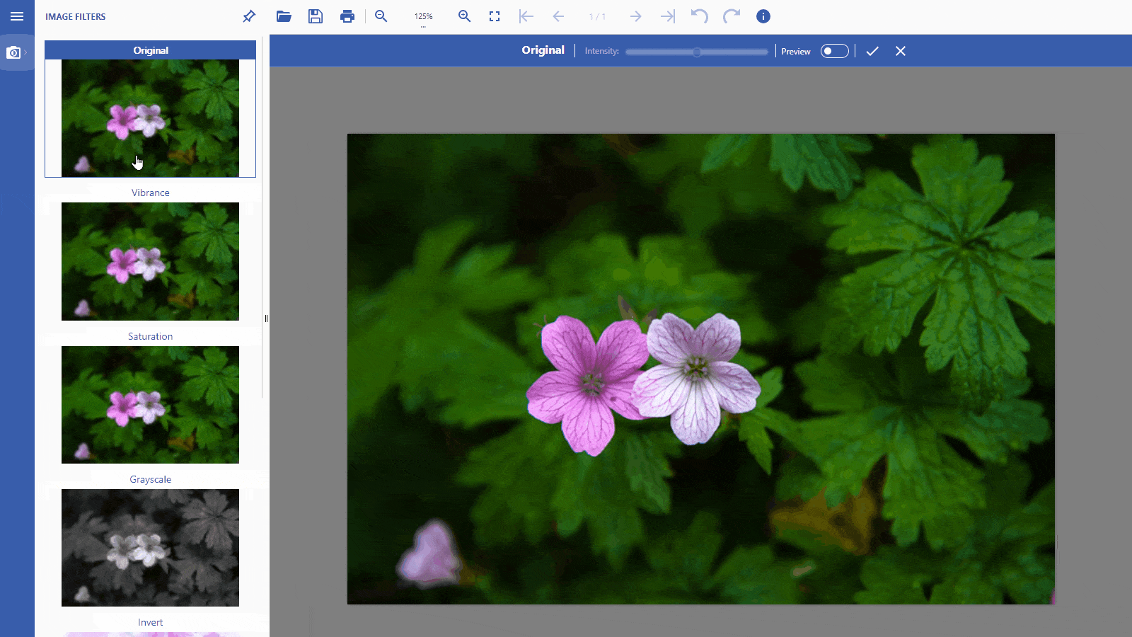Click the panel splitter handle
The height and width of the screenshot is (637, 1132).
click(x=266, y=318)
